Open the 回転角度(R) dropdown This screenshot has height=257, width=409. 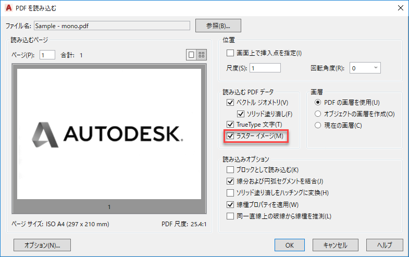(365, 68)
